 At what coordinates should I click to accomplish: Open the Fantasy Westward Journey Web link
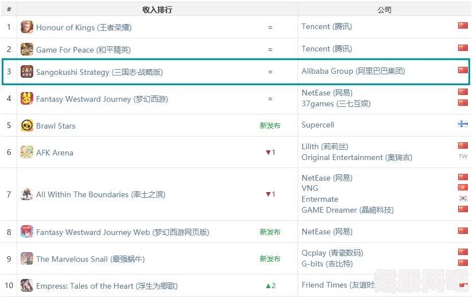click(x=123, y=232)
